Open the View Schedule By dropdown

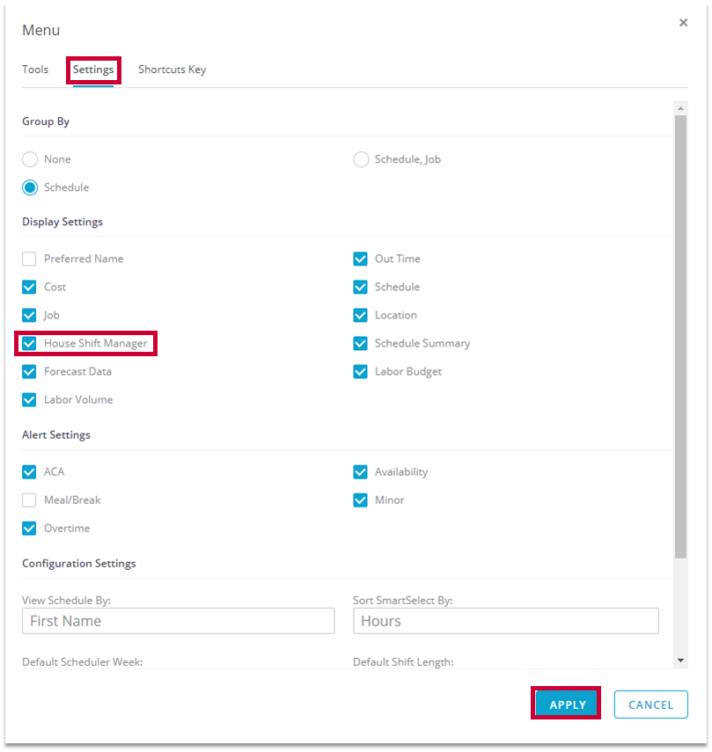[178, 621]
